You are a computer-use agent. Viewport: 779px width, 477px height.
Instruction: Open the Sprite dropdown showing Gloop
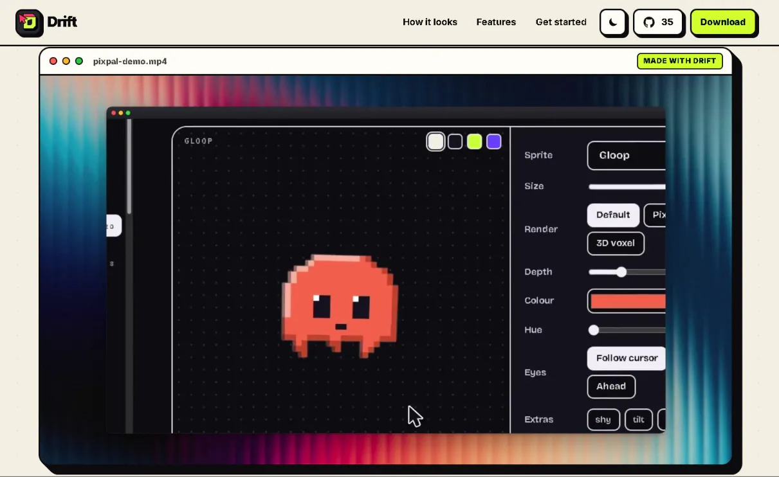click(627, 156)
